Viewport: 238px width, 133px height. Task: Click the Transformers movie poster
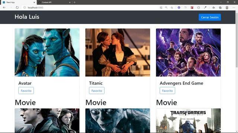189,120
